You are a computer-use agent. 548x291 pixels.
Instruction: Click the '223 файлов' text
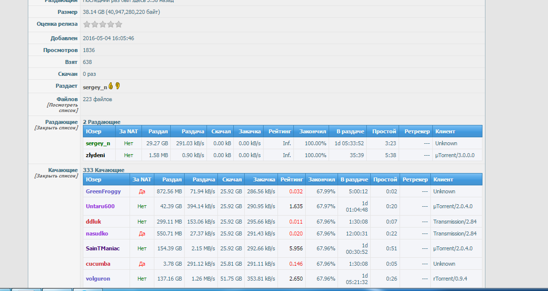(97, 100)
